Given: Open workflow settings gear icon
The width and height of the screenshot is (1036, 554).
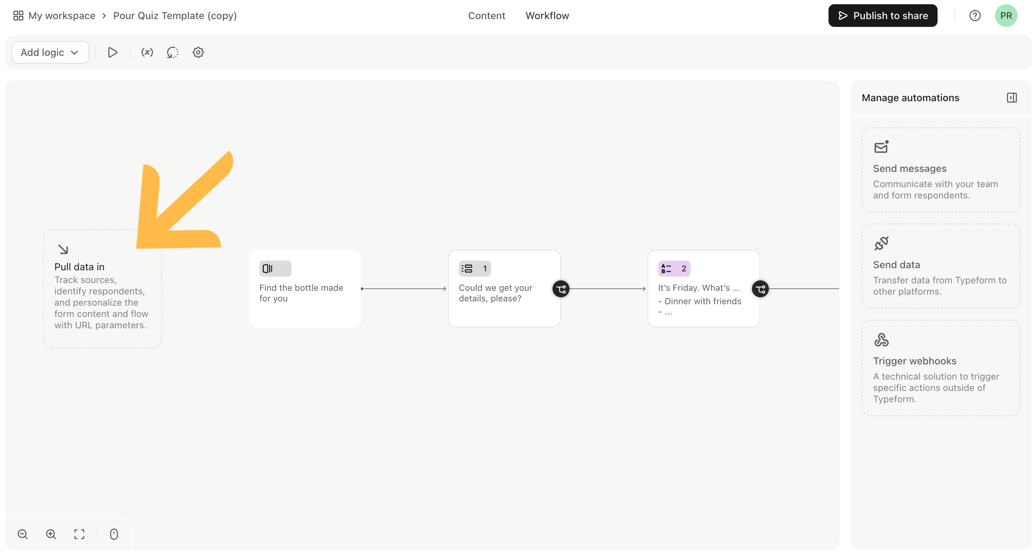Looking at the screenshot, I should pyautogui.click(x=198, y=52).
